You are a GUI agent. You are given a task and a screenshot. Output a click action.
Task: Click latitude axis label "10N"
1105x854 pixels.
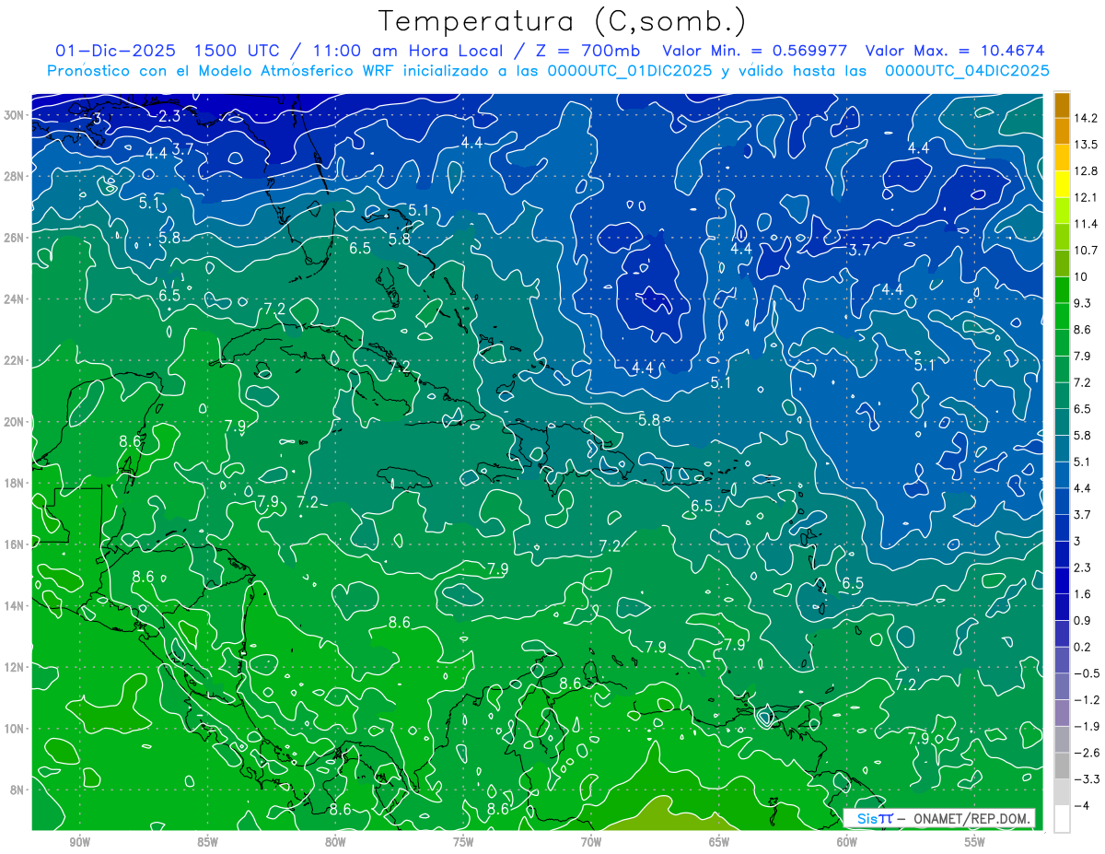(x=14, y=728)
